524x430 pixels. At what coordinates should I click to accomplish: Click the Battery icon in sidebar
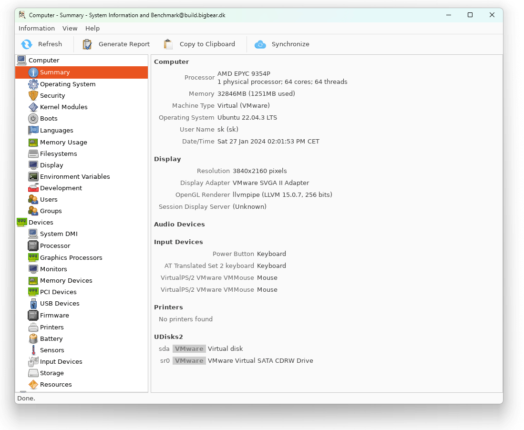pyautogui.click(x=33, y=339)
